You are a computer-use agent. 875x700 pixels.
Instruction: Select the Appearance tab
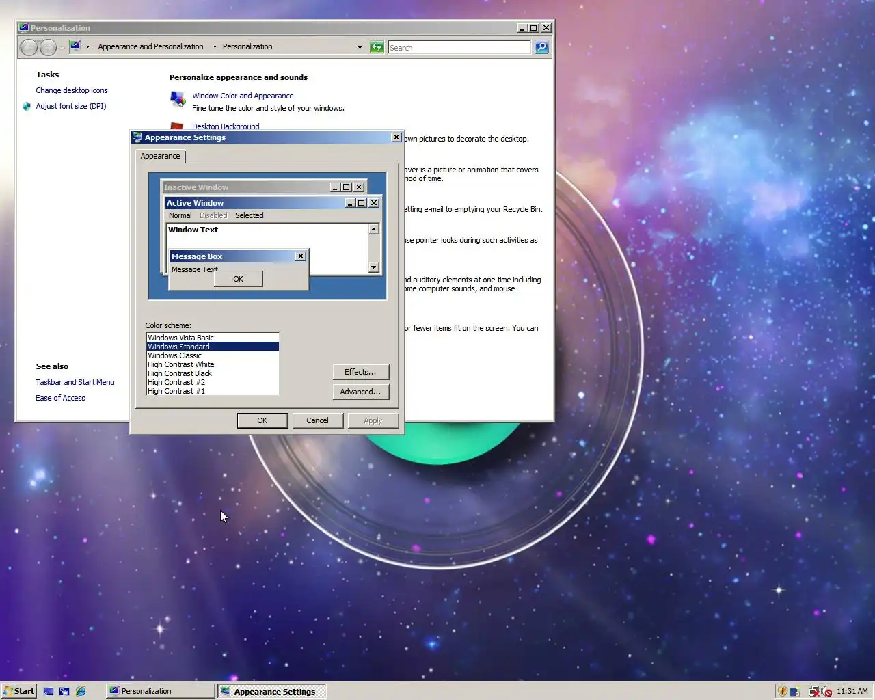[x=161, y=157]
